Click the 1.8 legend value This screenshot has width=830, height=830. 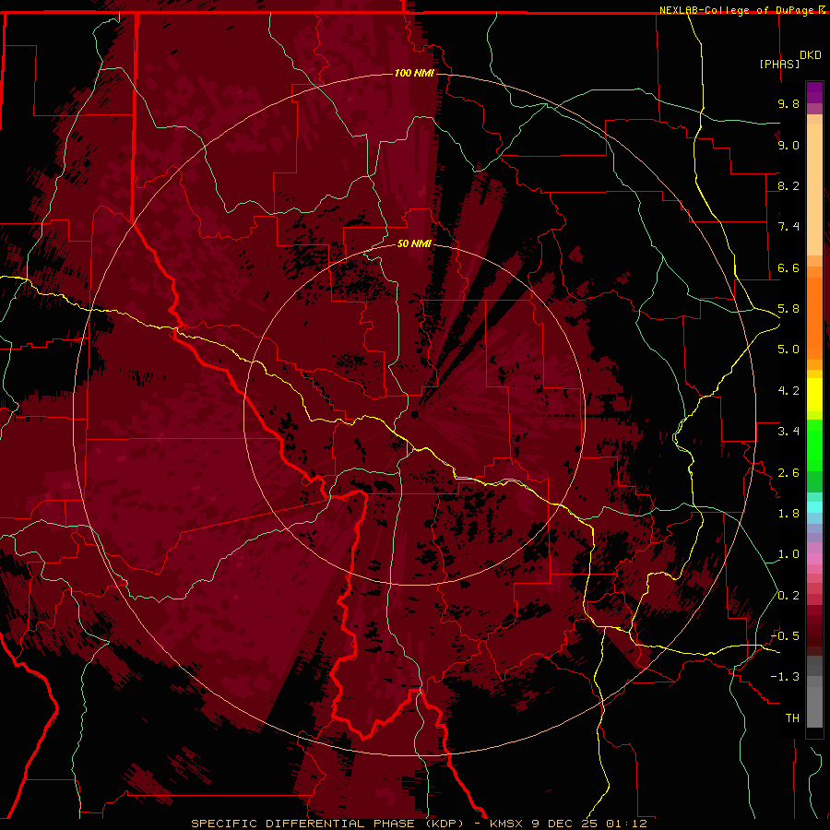(788, 514)
